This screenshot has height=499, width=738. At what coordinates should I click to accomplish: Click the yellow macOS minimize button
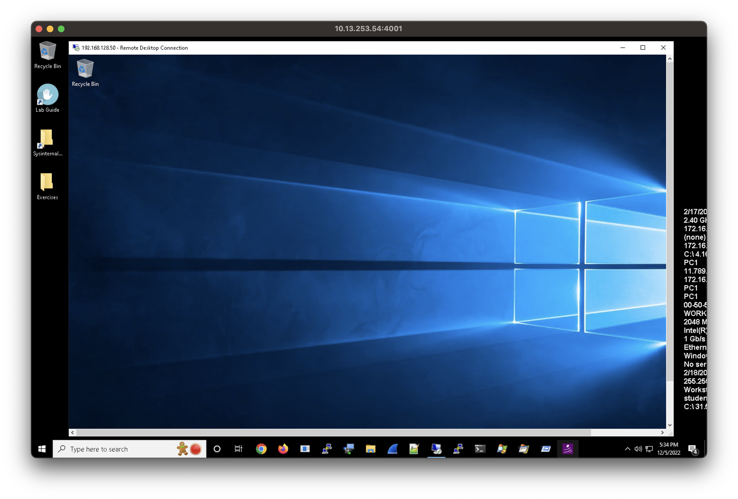(x=50, y=29)
